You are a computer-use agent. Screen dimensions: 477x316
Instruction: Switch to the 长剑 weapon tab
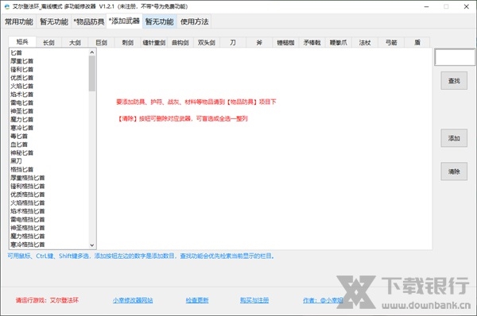click(x=48, y=43)
